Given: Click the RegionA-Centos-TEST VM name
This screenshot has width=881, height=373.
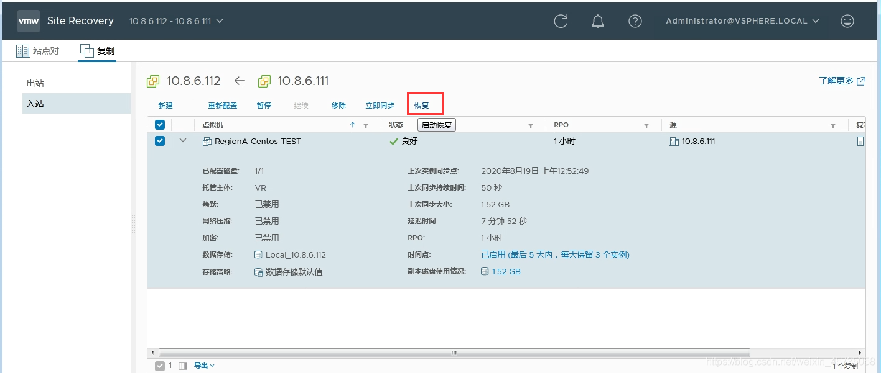Looking at the screenshot, I should [258, 142].
